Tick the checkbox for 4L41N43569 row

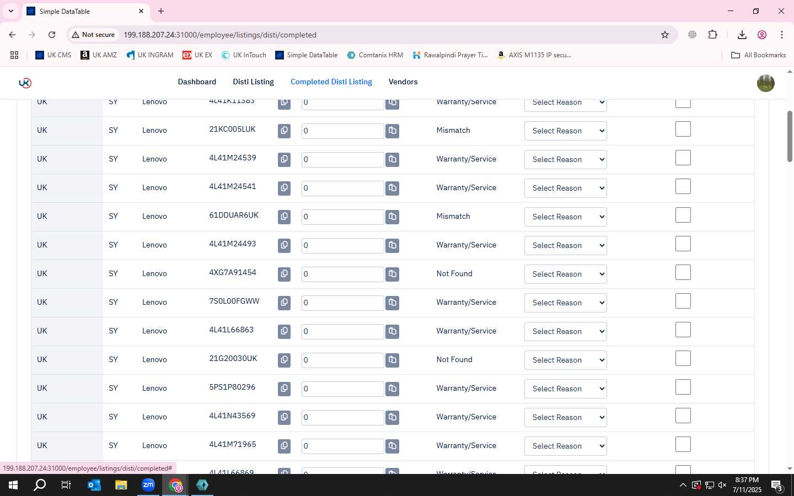pyautogui.click(x=683, y=416)
